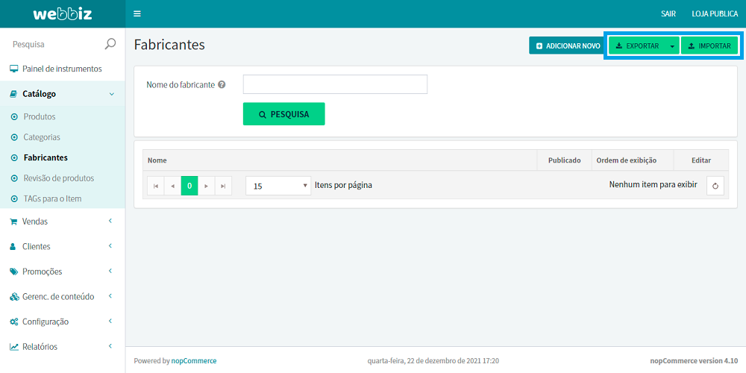
Task: Go to the last page using pager icon
Action: click(x=223, y=186)
